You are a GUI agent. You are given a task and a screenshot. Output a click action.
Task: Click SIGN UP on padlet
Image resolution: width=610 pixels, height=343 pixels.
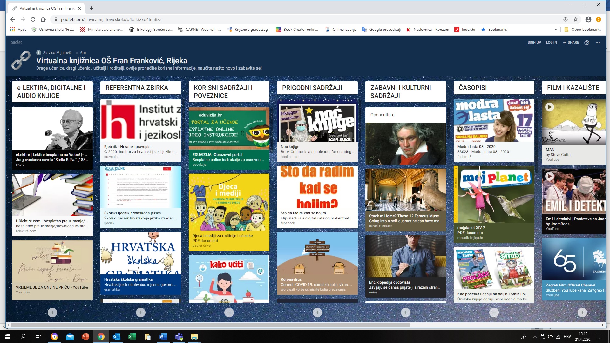[x=534, y=42]
